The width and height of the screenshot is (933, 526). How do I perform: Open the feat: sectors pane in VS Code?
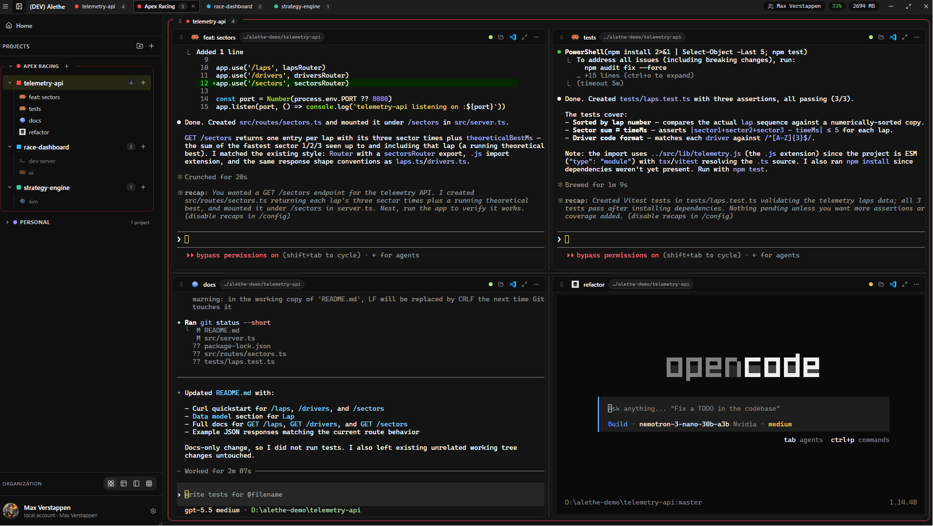click(513, 37)
